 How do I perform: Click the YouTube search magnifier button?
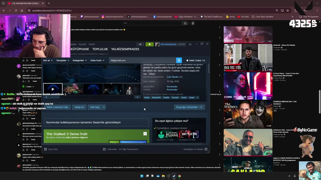185,23
